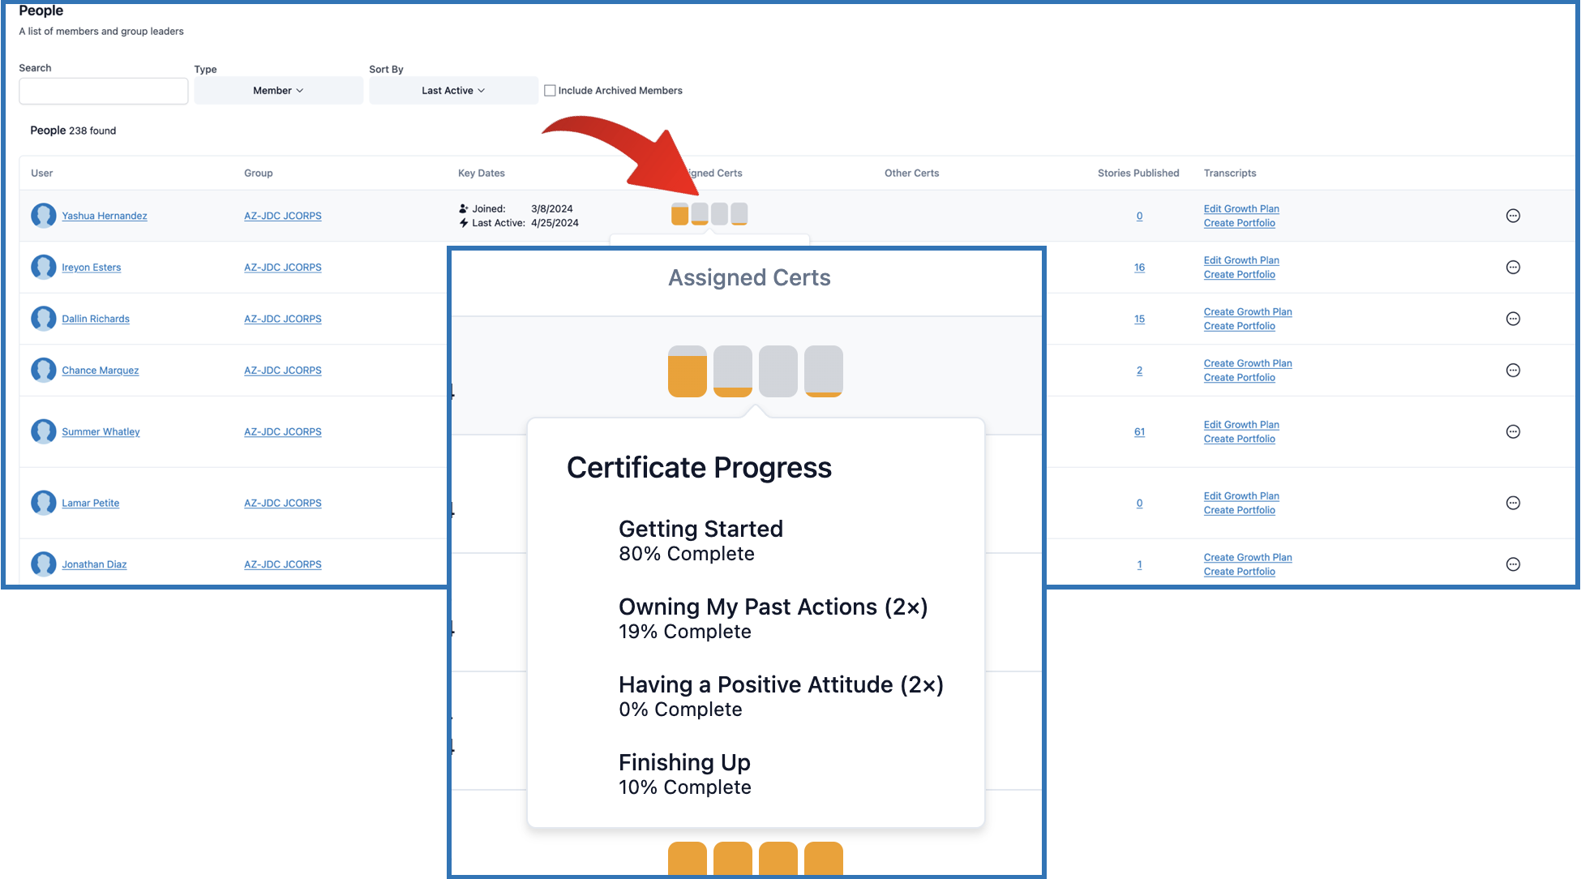Click Jonathan Diaz row ellipsis icon

coord(1513,564)
